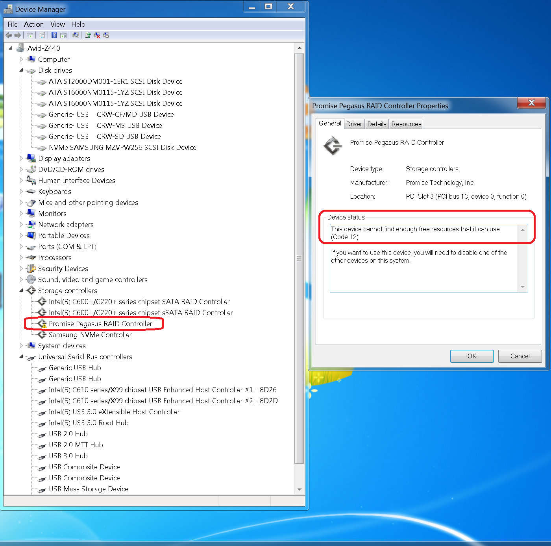Screen dimensions: 551x546
Task: Click the DVD/CD-ROM drives category icon
Action: pos(31,170)
